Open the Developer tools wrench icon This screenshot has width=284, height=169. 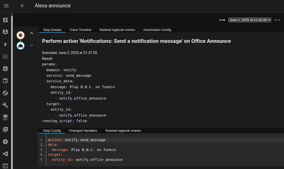(5, 105)
